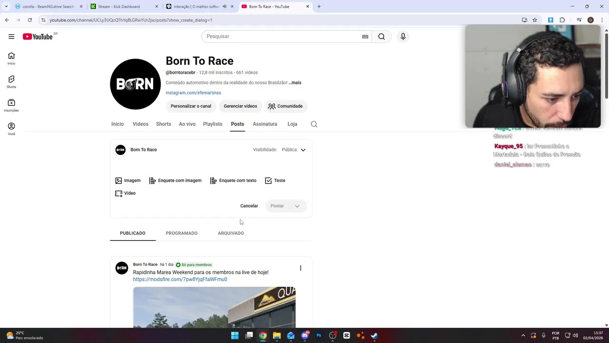This screenshot has height=343, width=609.
Task: Switch to Stream - Kick Dashboard tab
Action: click(123, 7)
